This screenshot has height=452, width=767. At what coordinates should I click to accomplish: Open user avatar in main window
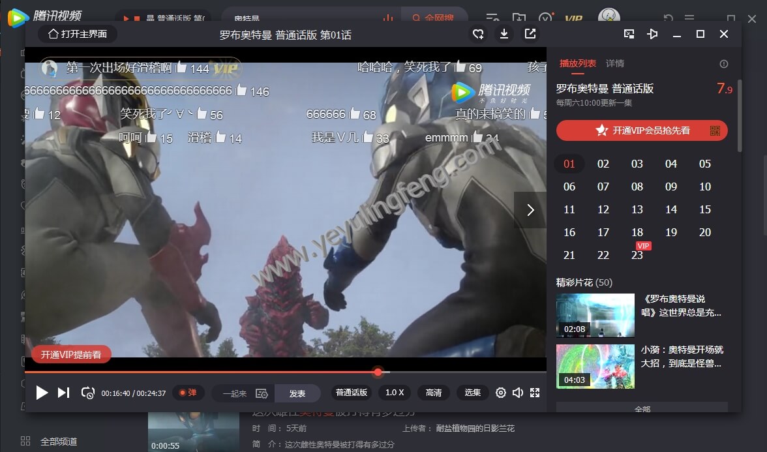(609, 15)
